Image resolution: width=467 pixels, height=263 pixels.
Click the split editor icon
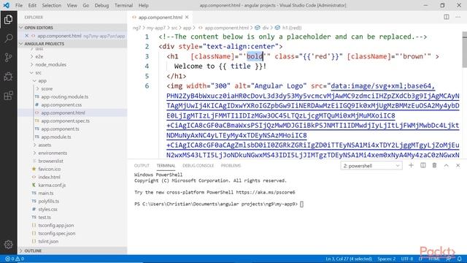point(446,17)
